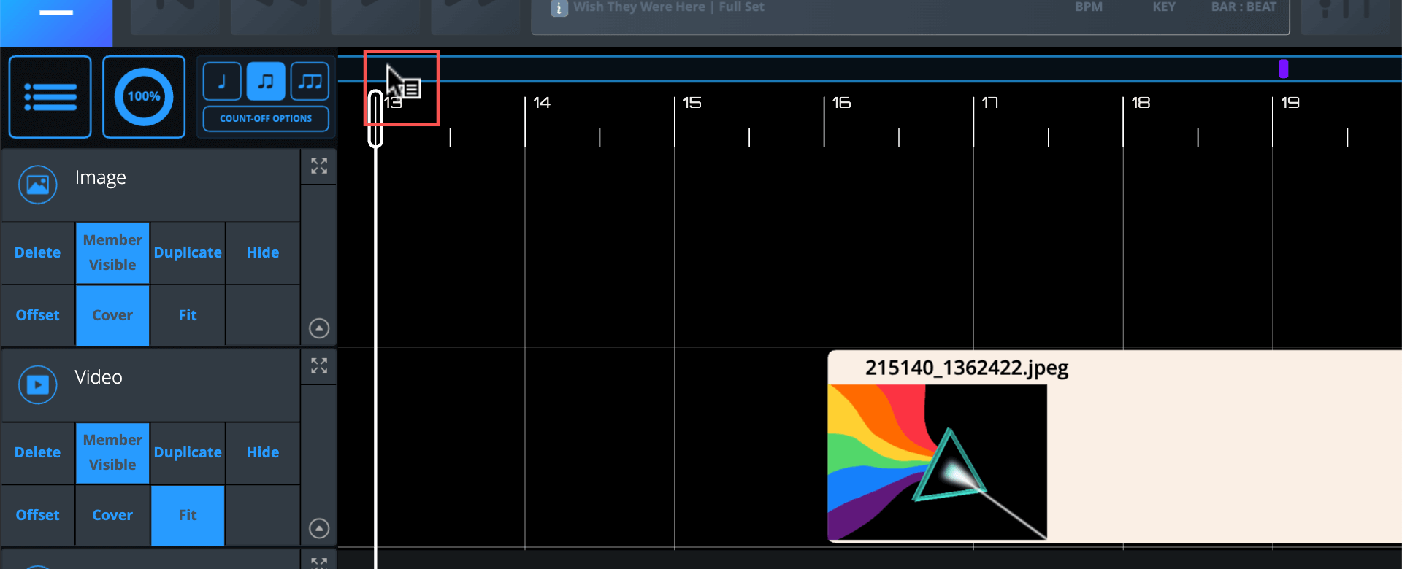Click the playhead handle at bar 13
The image size is (1402, 569).
tap(375, 118)
